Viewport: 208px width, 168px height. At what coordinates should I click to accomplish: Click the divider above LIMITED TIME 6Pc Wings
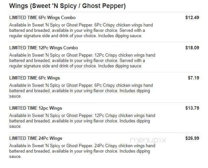click(104, 72)
